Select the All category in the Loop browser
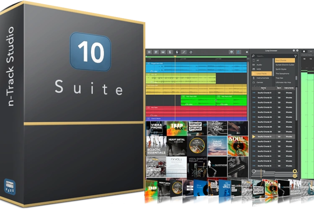 click(x=262, y=60)
